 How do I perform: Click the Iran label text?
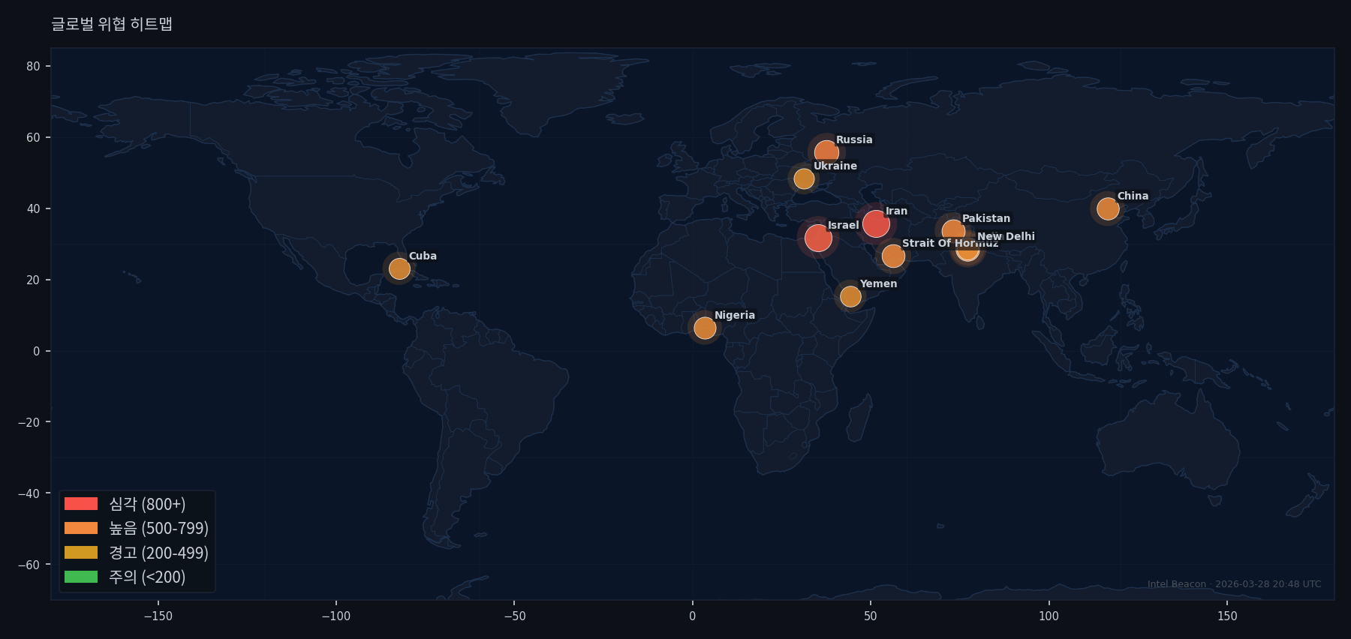[x=896, y=211]
